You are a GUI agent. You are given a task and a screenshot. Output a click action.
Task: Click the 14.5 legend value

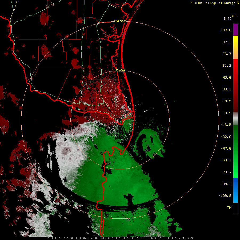click(x=227, y=101)
